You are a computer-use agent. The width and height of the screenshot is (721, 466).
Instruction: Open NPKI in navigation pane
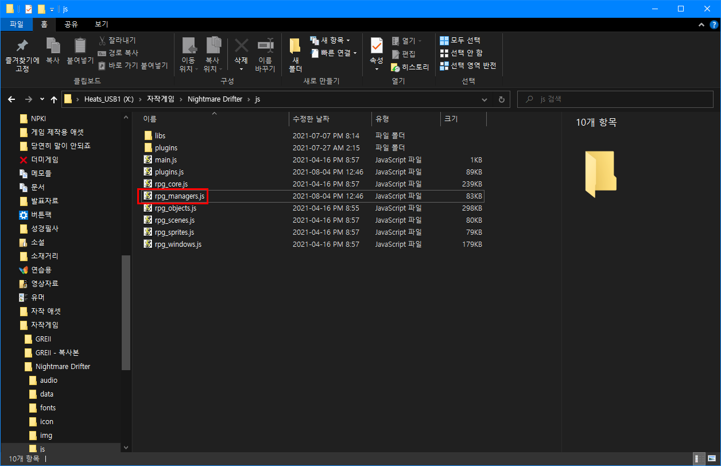coord(38,118)
